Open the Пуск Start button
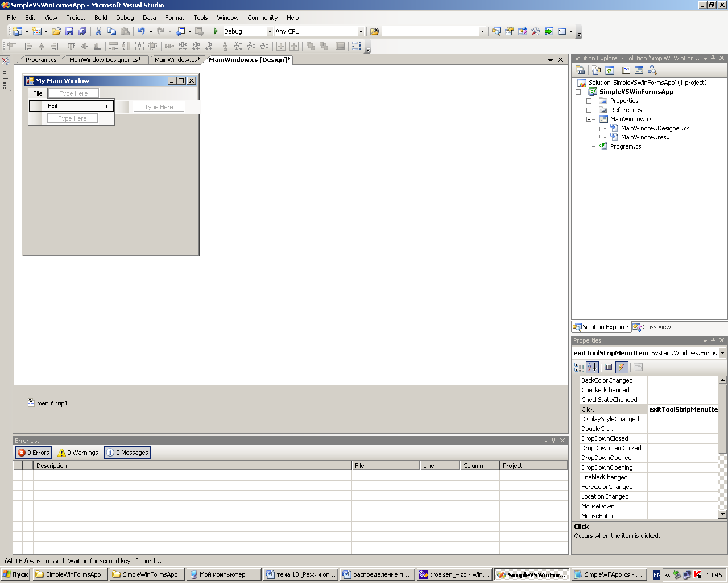 click(x=16, y=574)
